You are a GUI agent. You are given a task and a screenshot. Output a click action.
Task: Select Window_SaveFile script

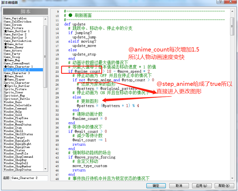(x=16, y=154)
